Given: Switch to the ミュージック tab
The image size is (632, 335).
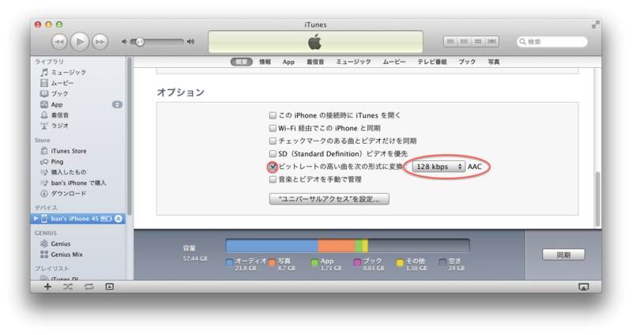Looking at the screenshot, I should pyautogui.click(x=353, y=62).
